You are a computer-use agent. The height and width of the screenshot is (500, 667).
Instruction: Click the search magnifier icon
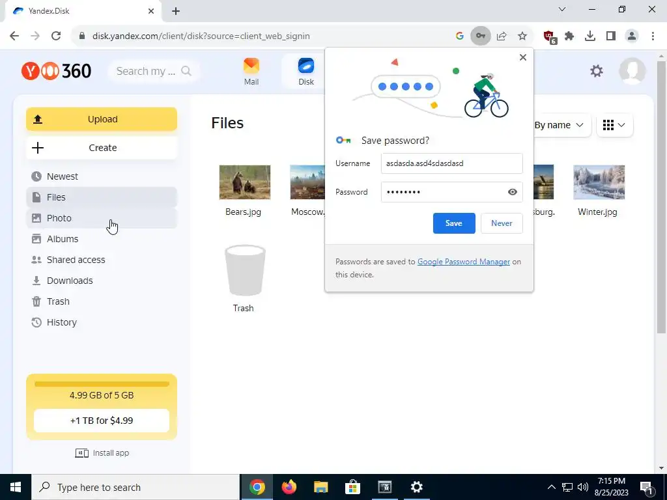[x=186, y=71]
